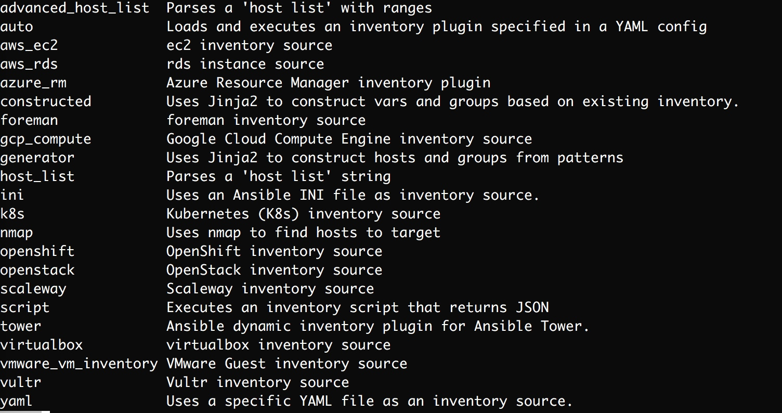
Task: Click the aws_rds plugin name
Action: pos(29,64)
